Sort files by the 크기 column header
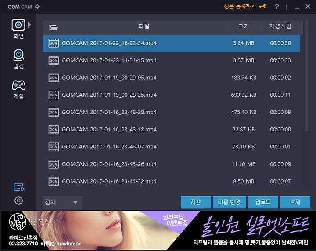 click(244, 27)
